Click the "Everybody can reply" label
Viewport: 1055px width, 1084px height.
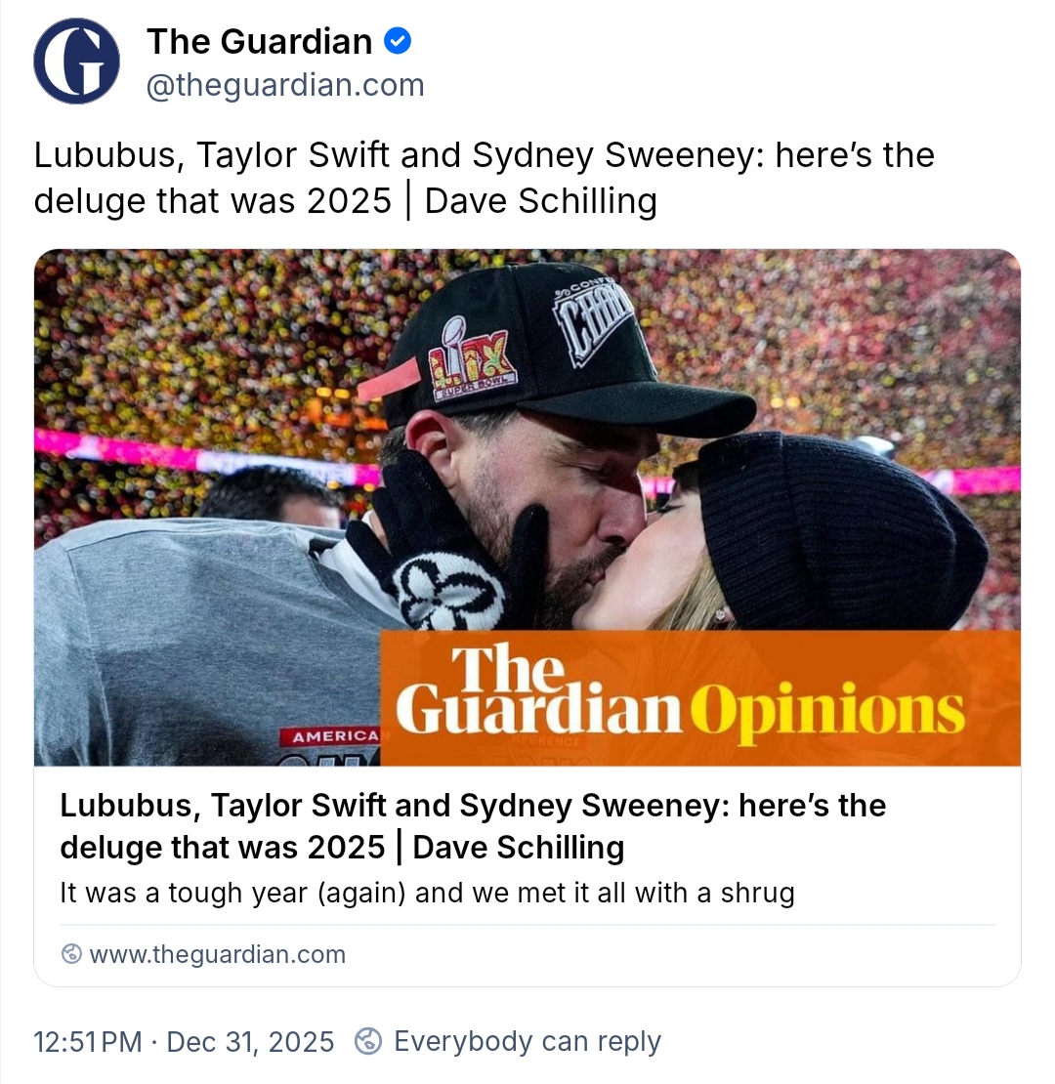527,1041
